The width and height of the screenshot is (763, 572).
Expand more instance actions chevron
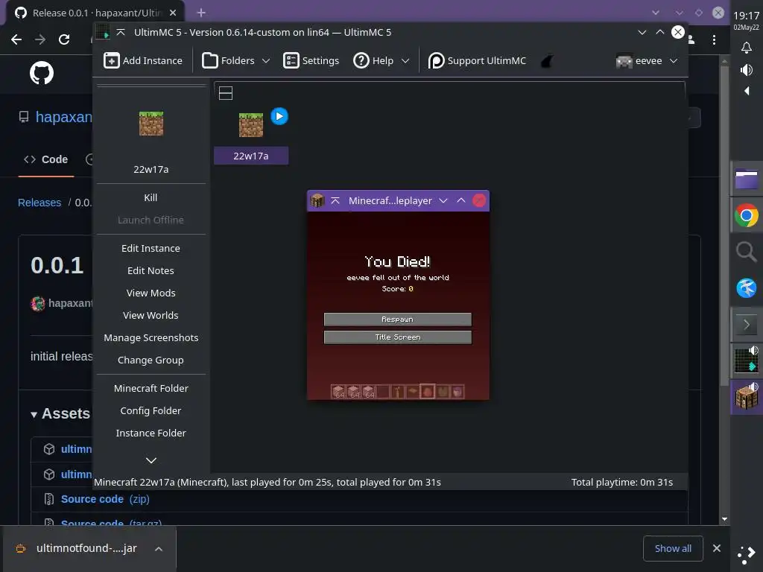[x=151, y=460]
